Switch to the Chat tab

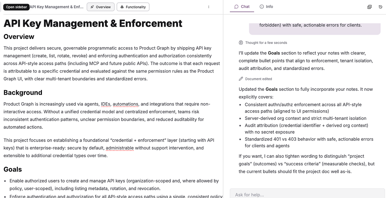242,7
